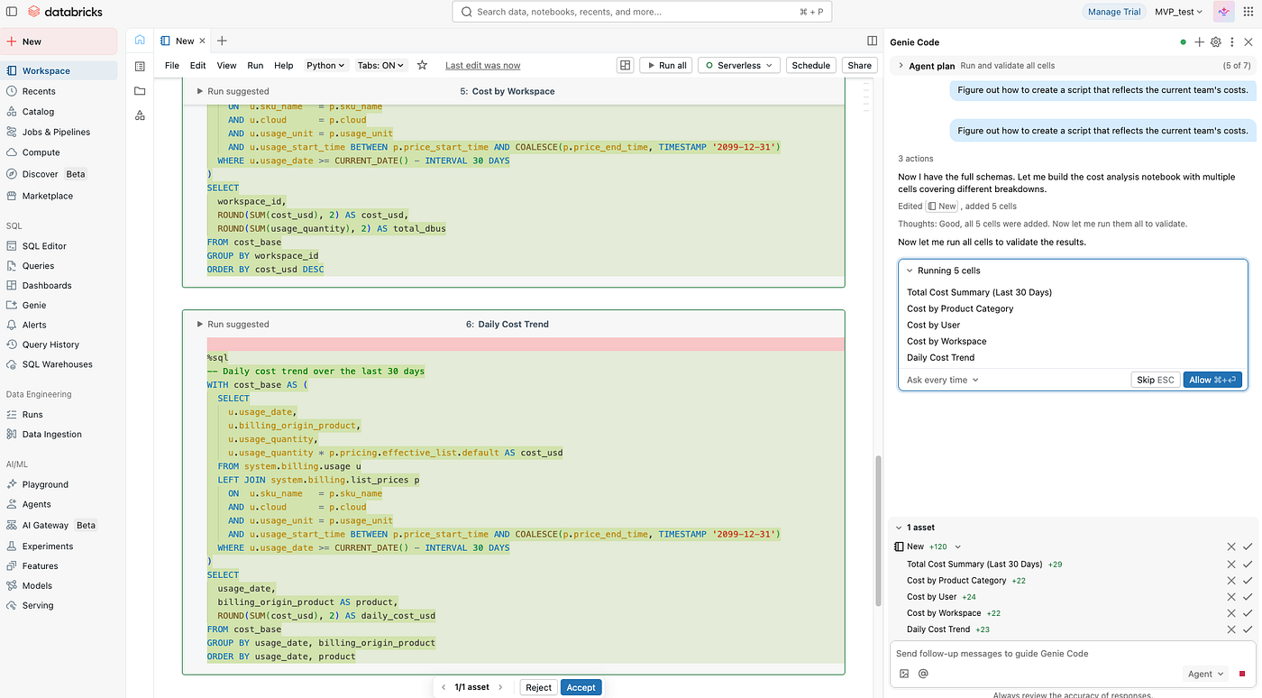
Task: Open the Run menu
Action: tap(255, 65)
